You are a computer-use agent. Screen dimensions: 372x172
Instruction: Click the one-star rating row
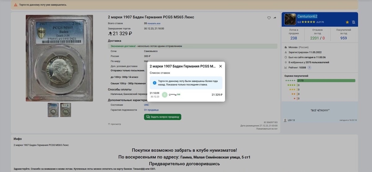320,99
